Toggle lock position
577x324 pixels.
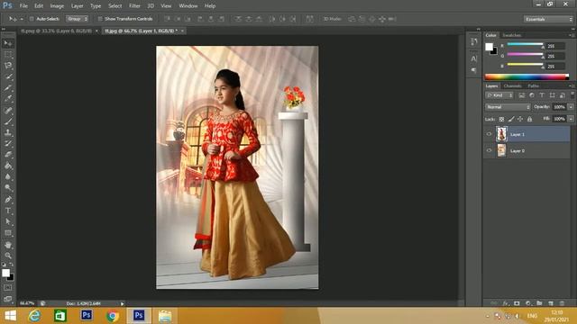tap(520, 119)
